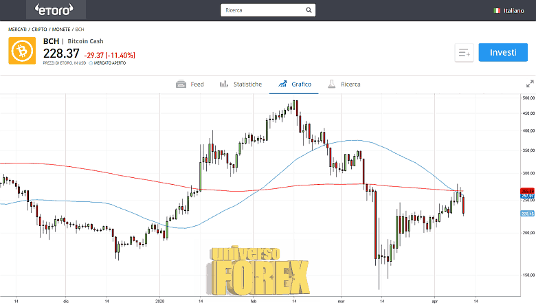
Task: Open the MONETE breadcrumb link
Action: [x=62, y=29]
